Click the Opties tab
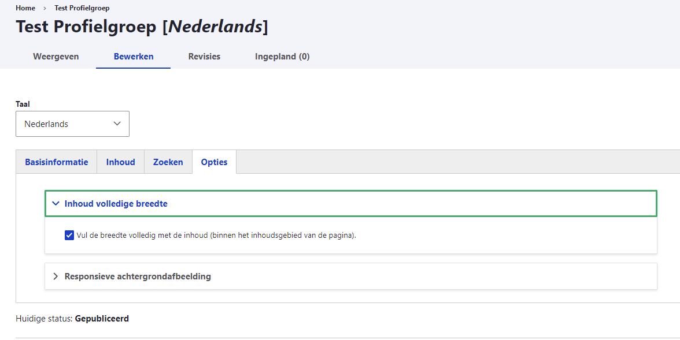The image size is (680, 340). (x=214, y=162)
